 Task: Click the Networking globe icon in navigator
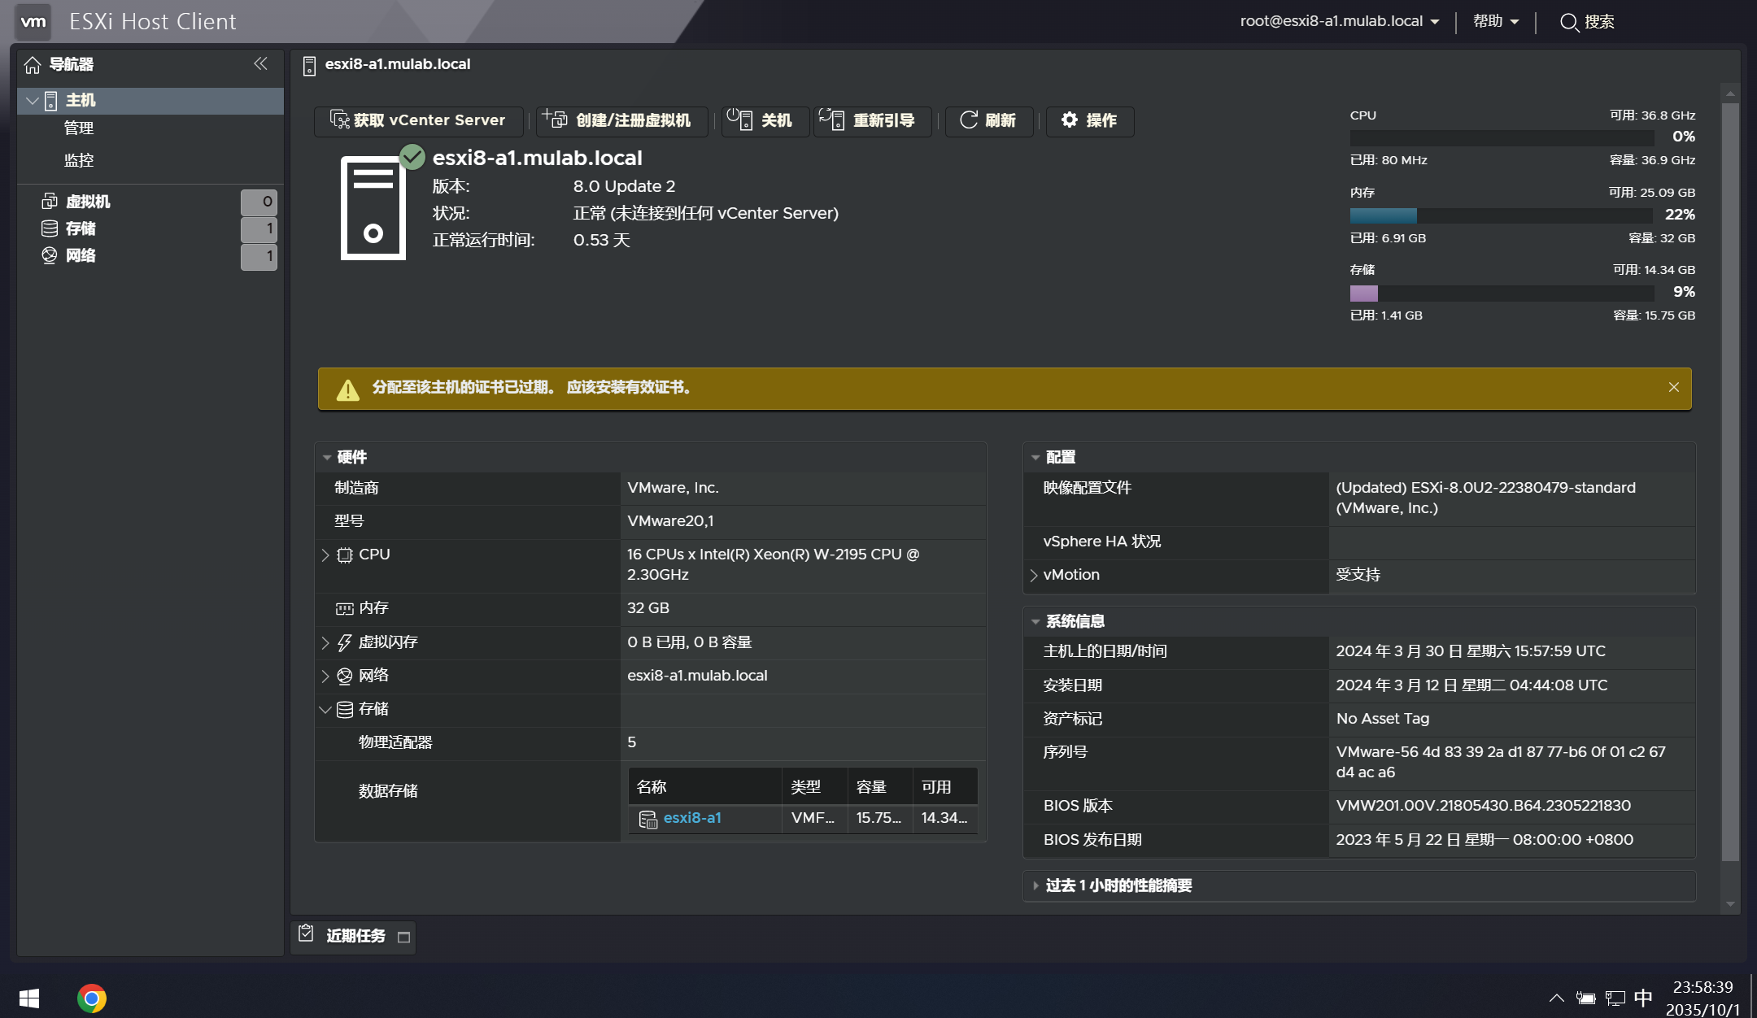50,255
